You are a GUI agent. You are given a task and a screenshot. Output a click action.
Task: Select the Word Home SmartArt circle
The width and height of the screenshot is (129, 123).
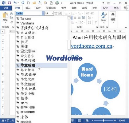87,72
